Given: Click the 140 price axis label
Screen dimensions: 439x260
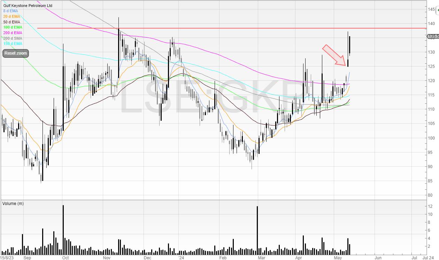Looking at the screenshot, I should (432, 23).
